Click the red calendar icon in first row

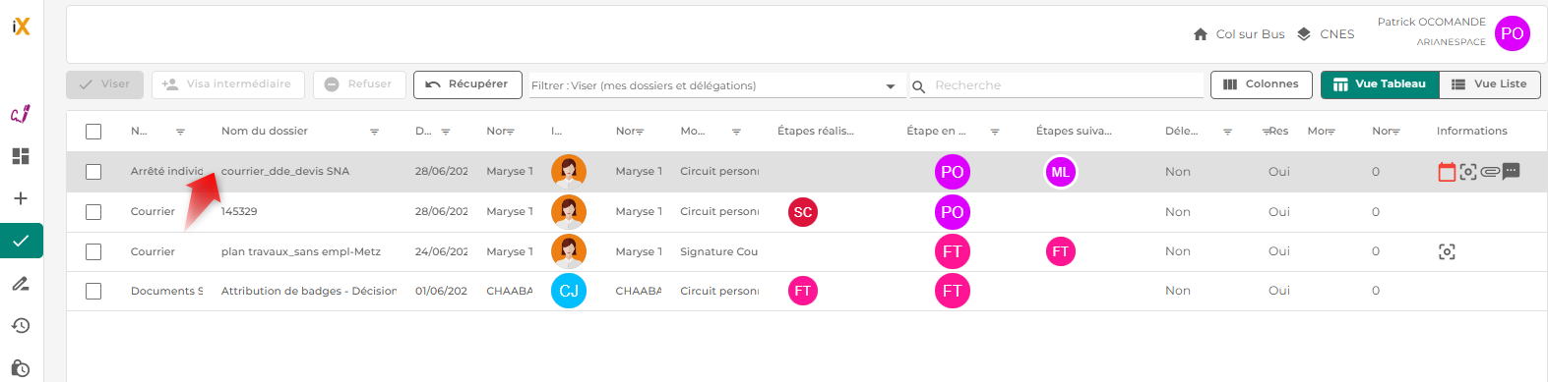click(x=1447, y=172)
